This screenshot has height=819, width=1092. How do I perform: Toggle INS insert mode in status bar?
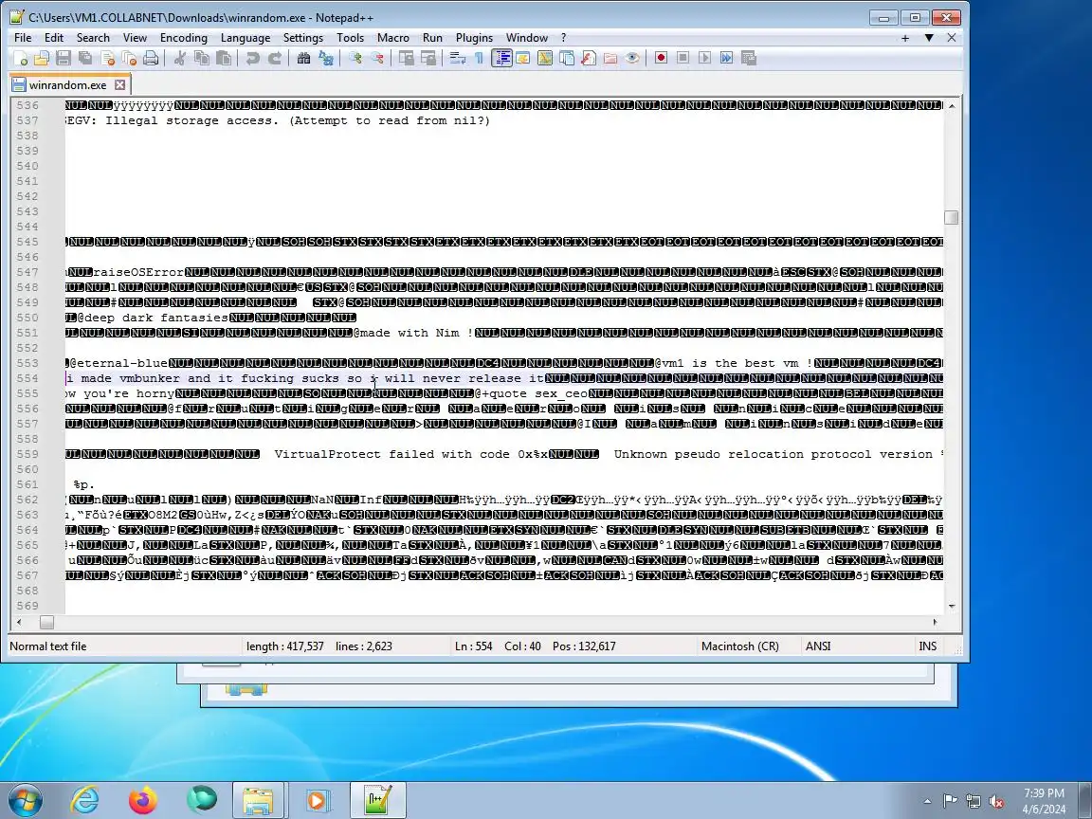coord(928,646)
